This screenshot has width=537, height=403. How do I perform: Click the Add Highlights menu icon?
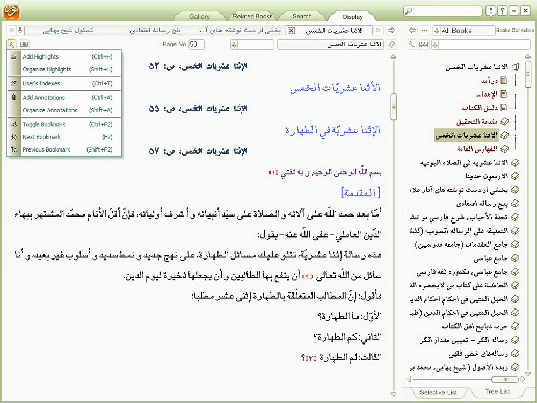point(14,57)
